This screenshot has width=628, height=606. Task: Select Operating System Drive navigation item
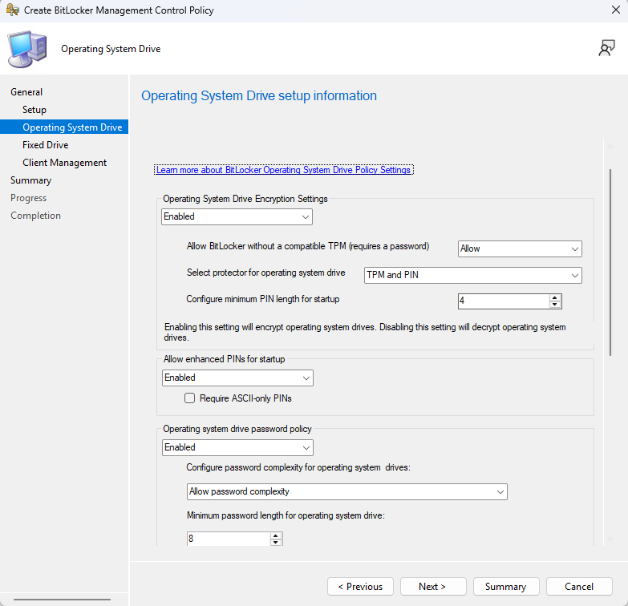click(64, 127)
